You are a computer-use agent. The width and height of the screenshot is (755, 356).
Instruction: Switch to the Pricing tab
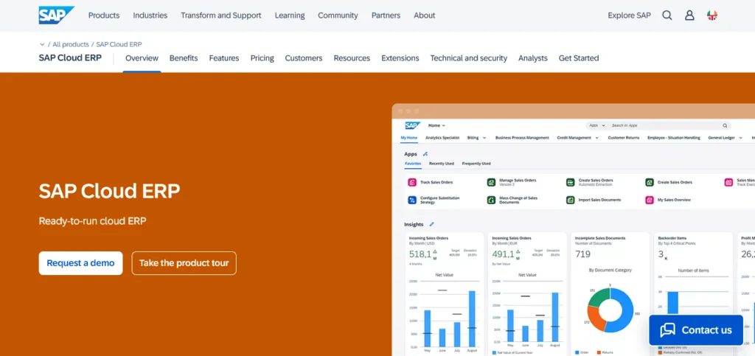[x=262, y=58]
